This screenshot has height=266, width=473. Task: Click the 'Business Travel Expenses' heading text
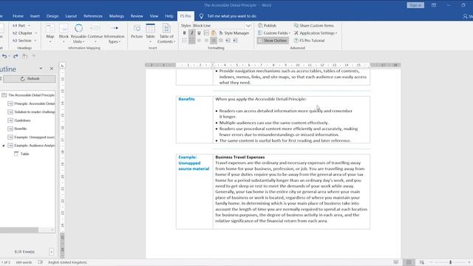coord(239,157)
